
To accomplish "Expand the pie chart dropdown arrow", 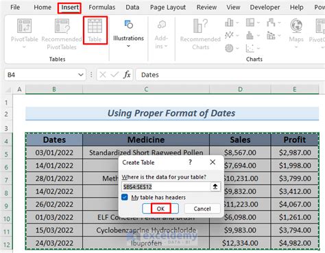I will pos(237,49).
